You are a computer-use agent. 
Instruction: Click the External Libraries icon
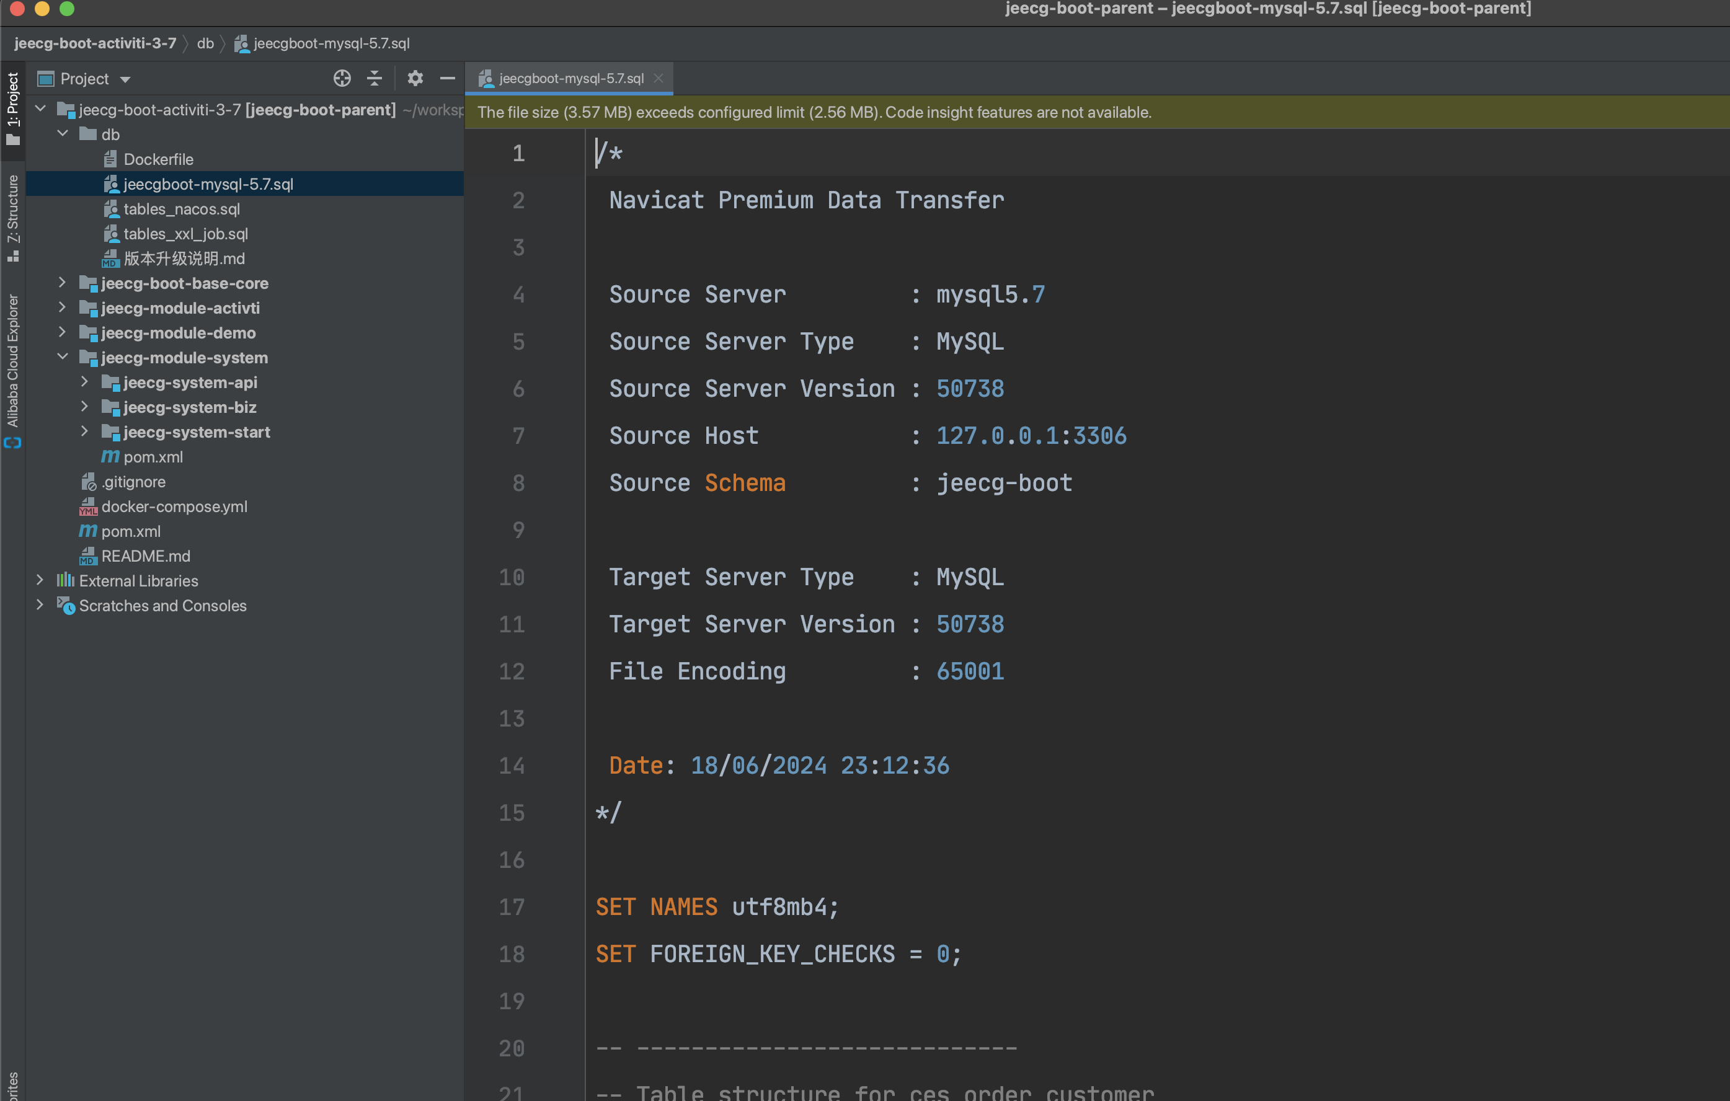65,580
